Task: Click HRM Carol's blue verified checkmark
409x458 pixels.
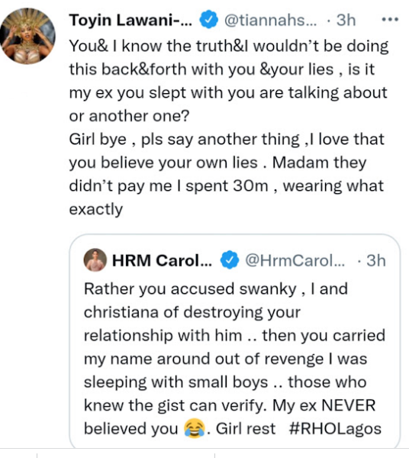Action: point(230,260)
